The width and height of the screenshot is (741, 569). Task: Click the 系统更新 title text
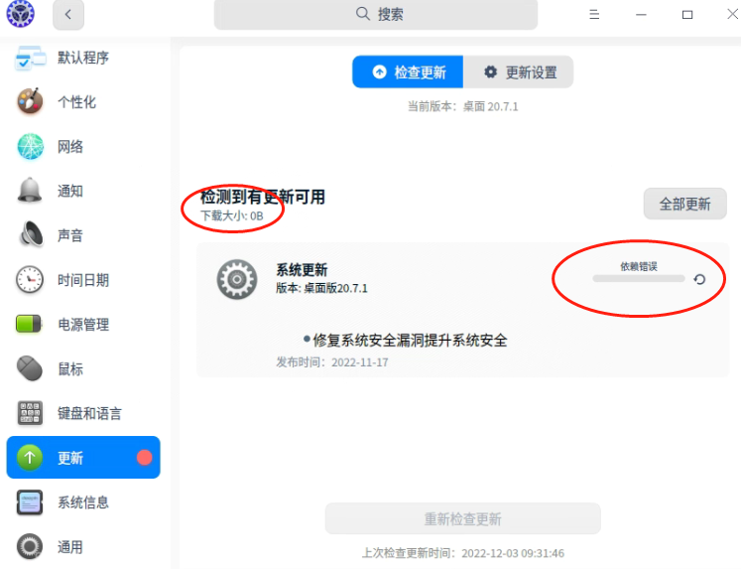click(x=302, y=270)
